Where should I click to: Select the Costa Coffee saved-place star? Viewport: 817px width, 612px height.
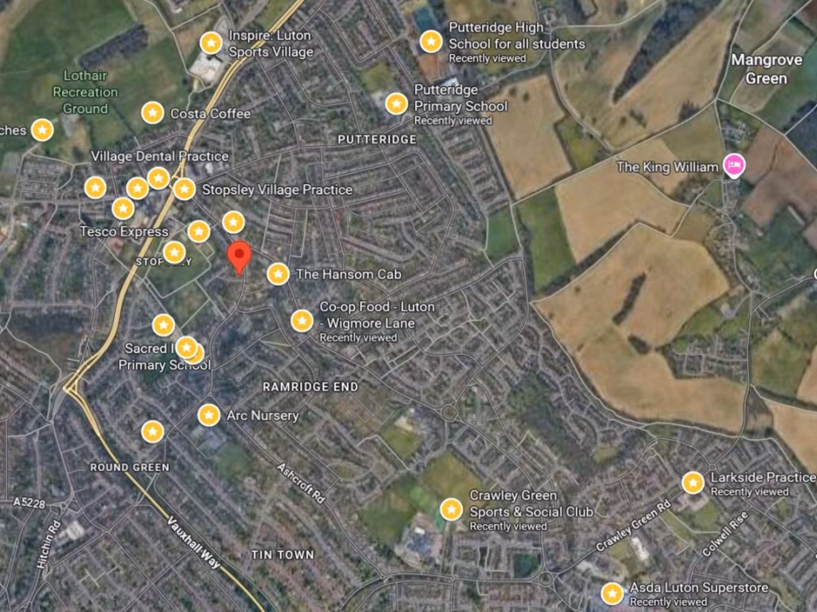[x=152, y=112]
